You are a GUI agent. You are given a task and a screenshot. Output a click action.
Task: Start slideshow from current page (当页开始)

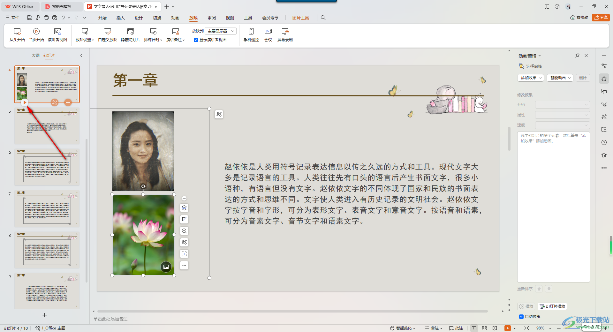(x=36, y=35)
